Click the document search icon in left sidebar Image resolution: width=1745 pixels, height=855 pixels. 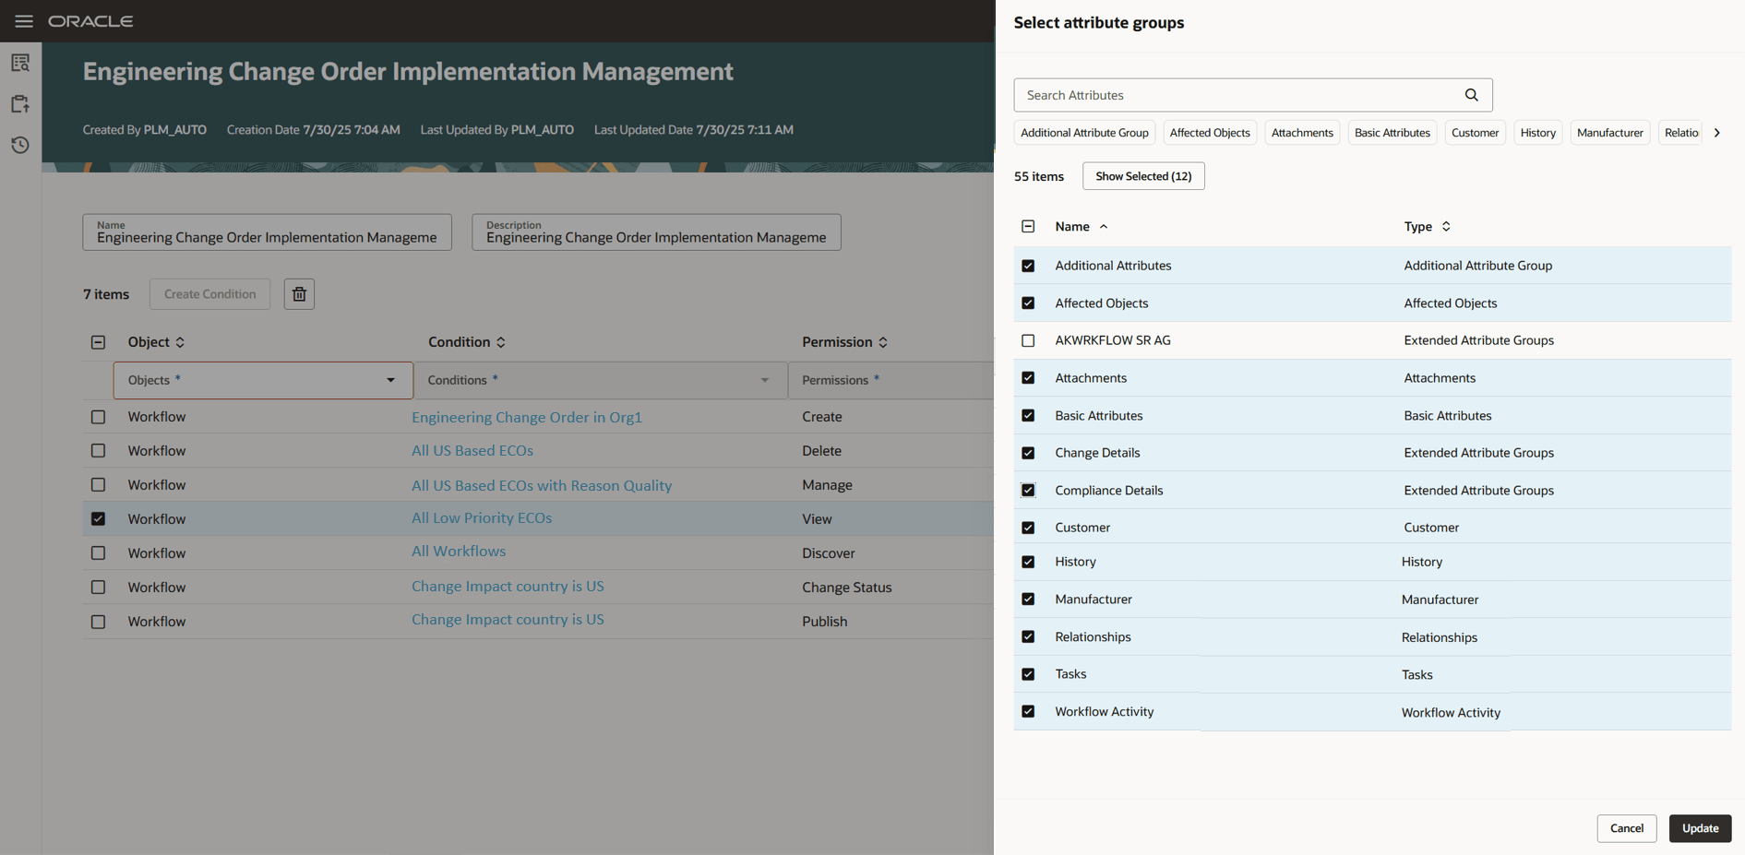coord(19,62)
